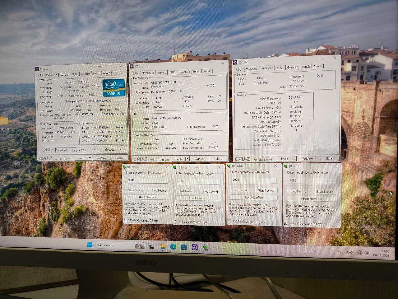This screenshot has width=398, height=299.
Task: Open Microsoft Store from the taskbar
Action: pos(184,247)
